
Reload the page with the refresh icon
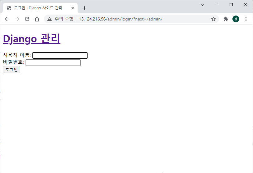(27, 19)
